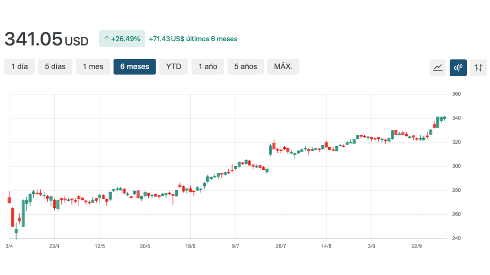The image size is (490, 275).
Task: Click the 28/7 date label on the x-axis
Action: 281,246
